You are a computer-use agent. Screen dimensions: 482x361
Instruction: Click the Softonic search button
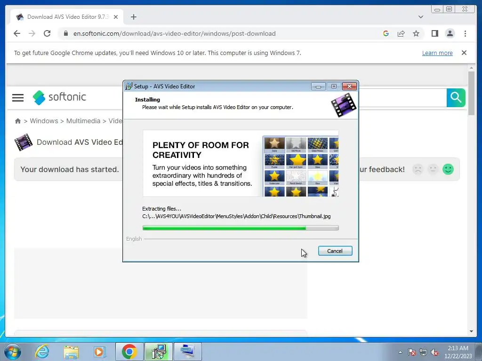pyautogui.click(x=456, y=98)
